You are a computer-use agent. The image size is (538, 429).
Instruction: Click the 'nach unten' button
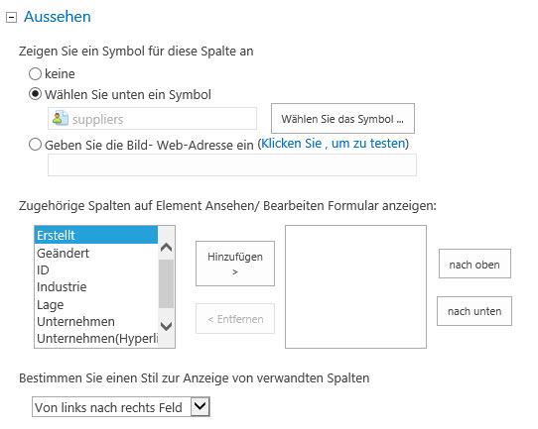click(x=474, y=311)
